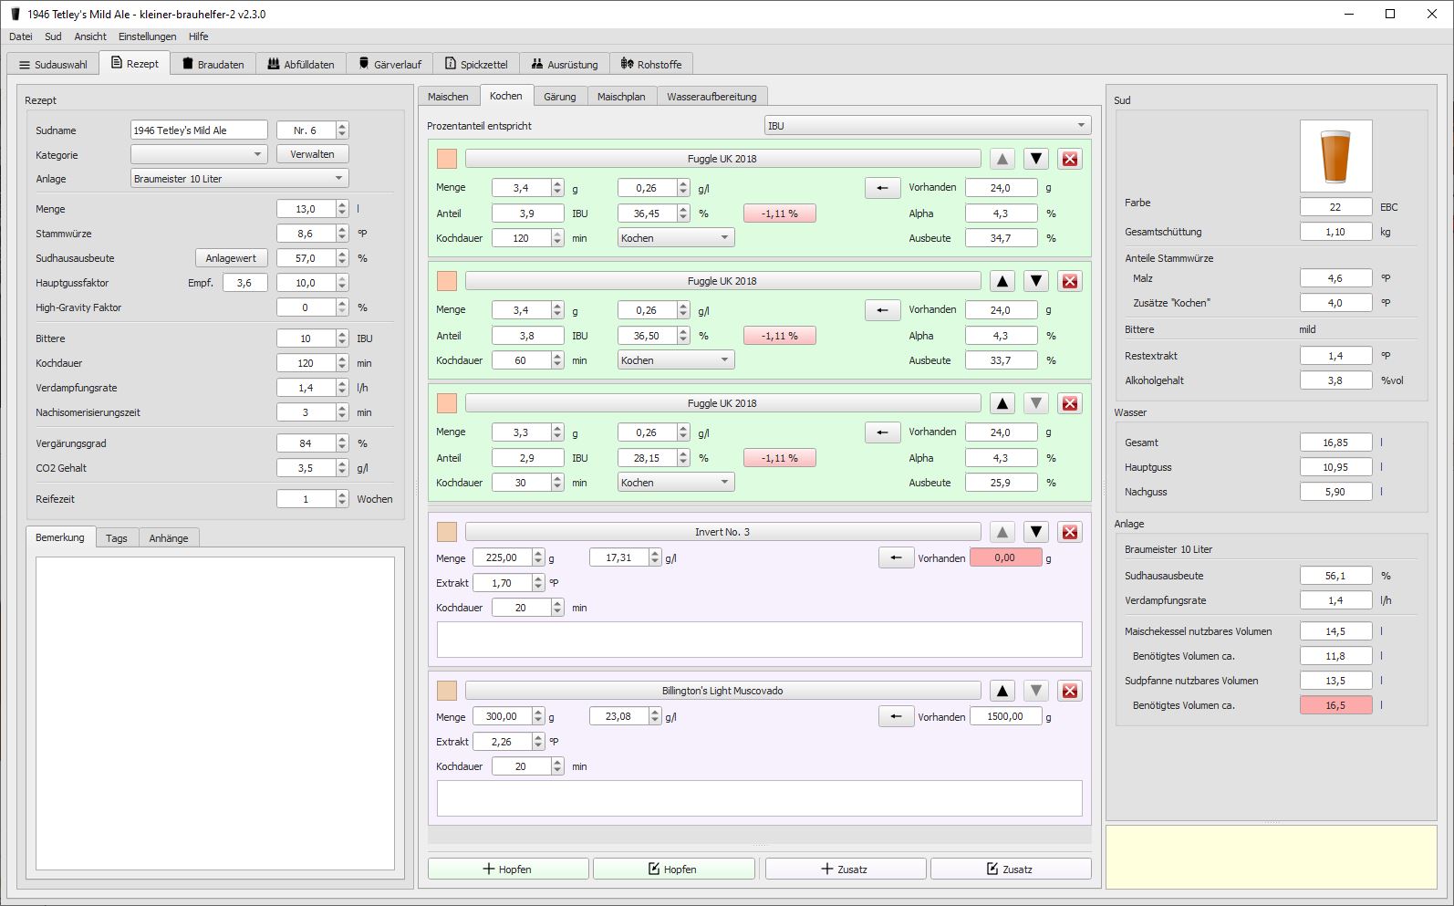1454x906 pixels.
Task: Move the first Fuggle hop entry down
Action: tap(1035, 159)
